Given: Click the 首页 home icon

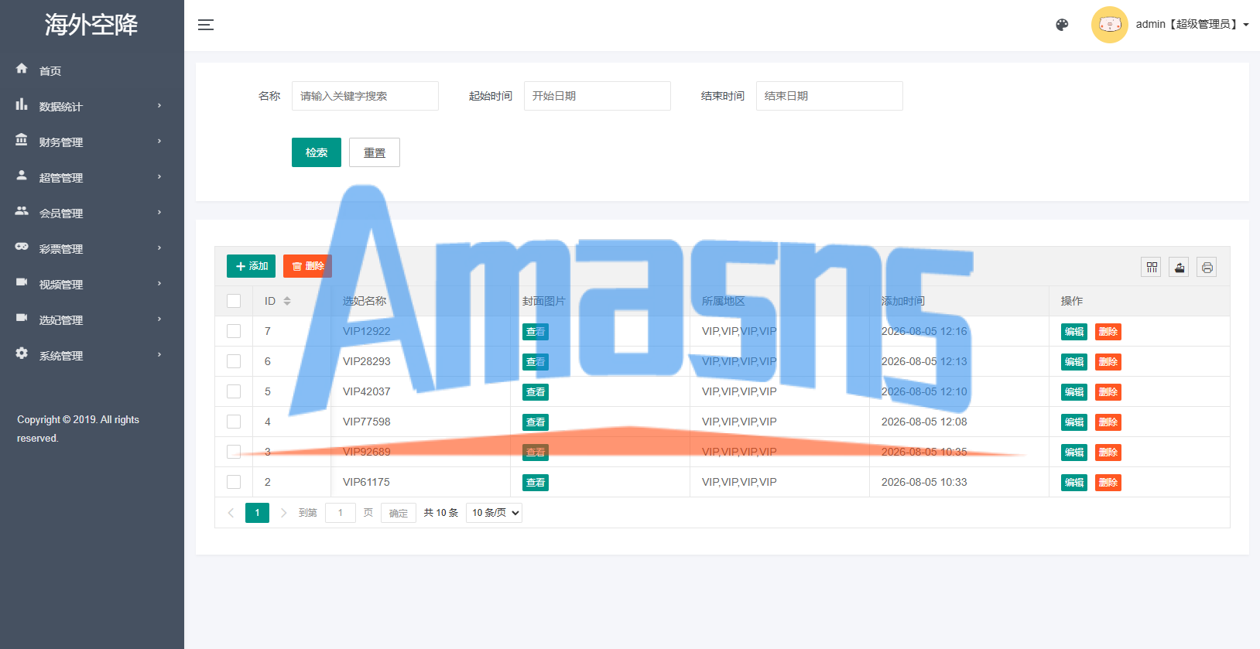Looking at the screenshot, I should [x=22, y=69].
